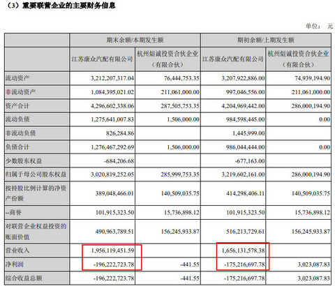335x286 pixels.
Task: Click the --商誉 row label
Action: pyautogui.click(x=14, y=213)
